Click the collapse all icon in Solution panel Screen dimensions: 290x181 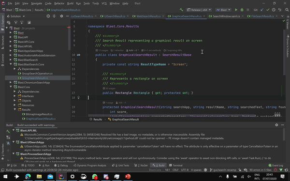point(54,16)
